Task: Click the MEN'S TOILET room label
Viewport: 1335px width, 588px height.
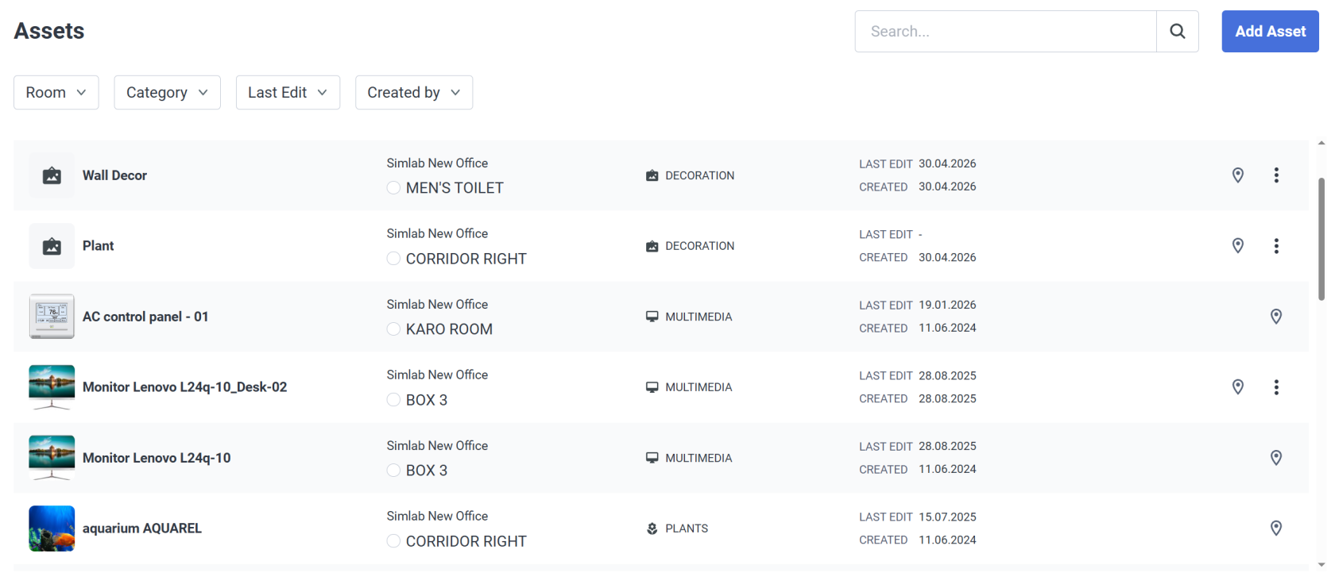Action: (x=455, y=188)
